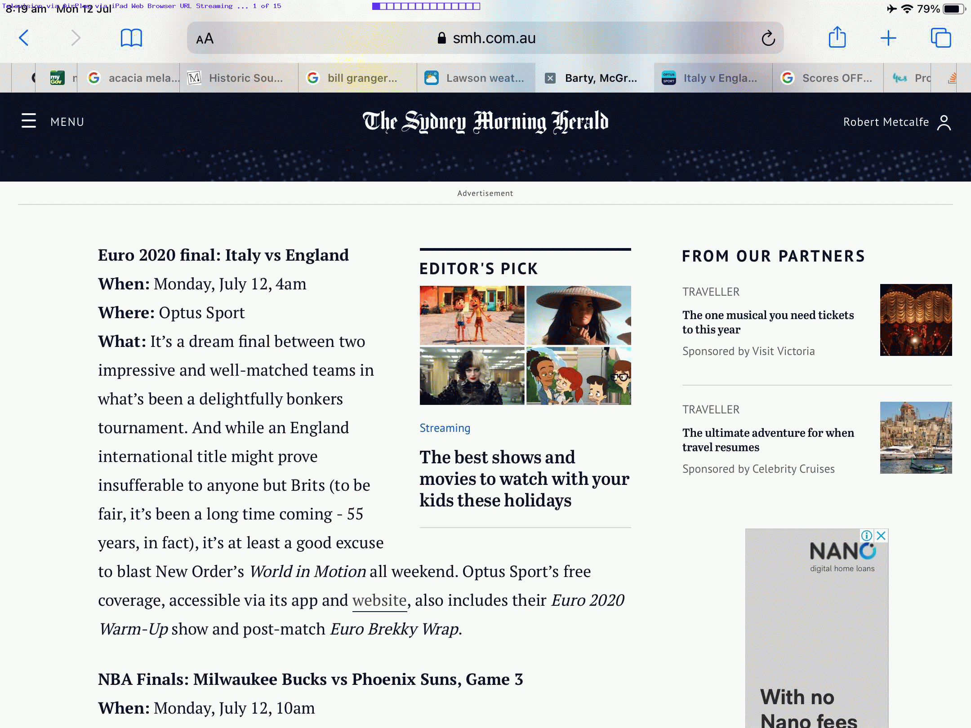
Task: Open the musical tickets partner article
Action: pyautogui.click(x=768, y=322)
